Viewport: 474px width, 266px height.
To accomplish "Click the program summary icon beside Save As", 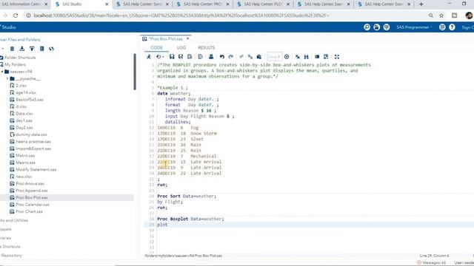I will [190, 57].
